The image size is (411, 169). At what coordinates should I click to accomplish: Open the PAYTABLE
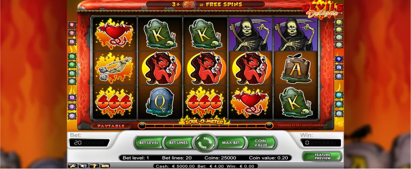coord(111,126)
